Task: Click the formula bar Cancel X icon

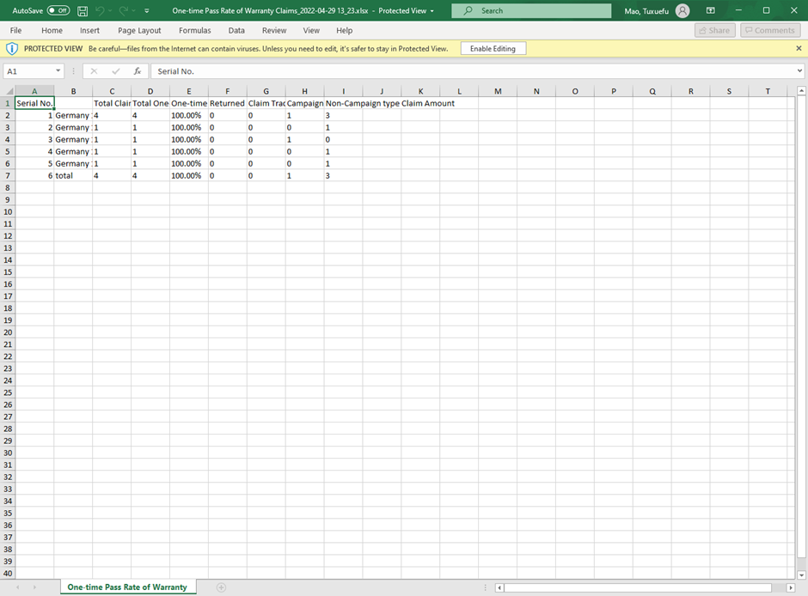Action: (x=94, y=71)
